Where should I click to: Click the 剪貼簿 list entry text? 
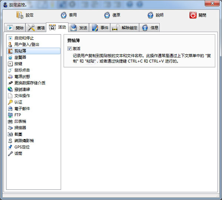pyautogui.click(x=20, y=51)
